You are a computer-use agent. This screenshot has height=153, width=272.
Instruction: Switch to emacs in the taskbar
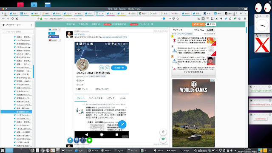(x=107, y=150)
